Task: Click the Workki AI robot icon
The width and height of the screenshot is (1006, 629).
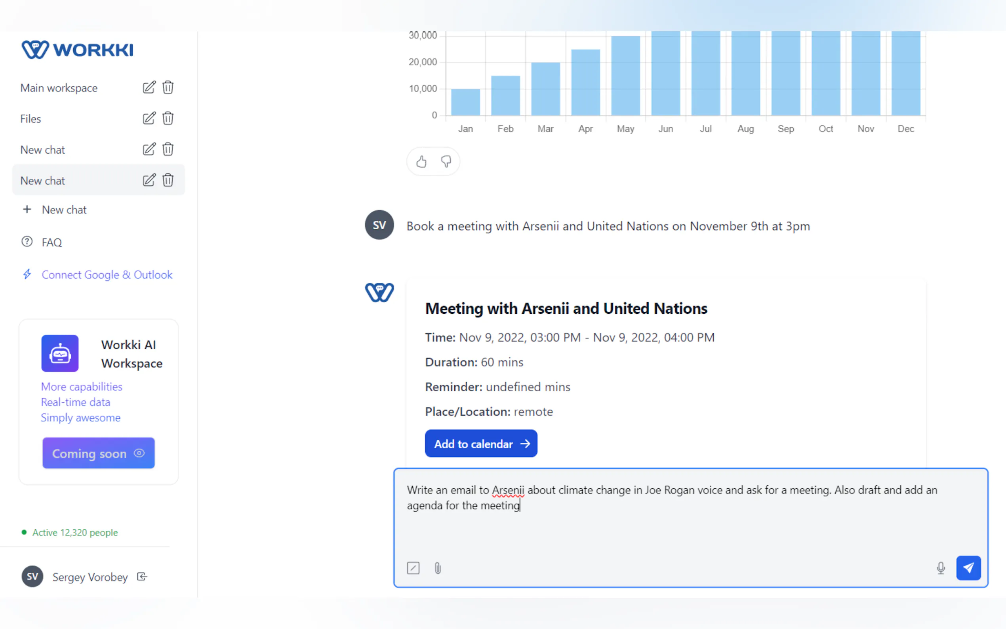Action: (x=59, y=353)
